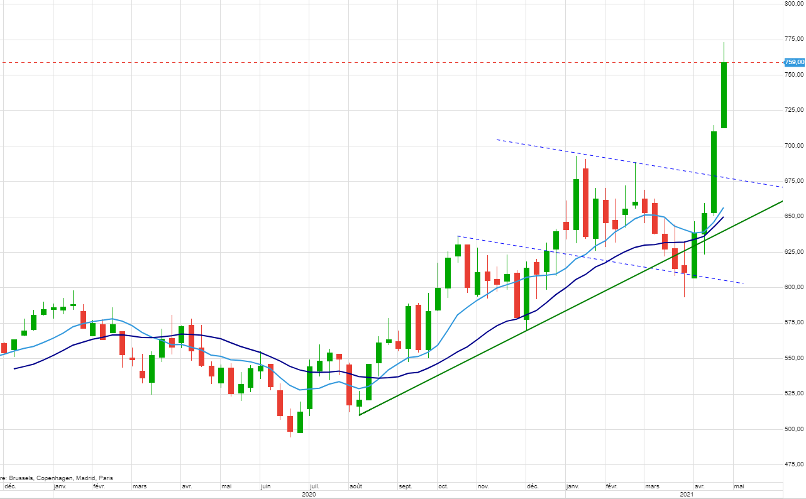Click the 700,00 price axis label
Viewport: 806px width, 499px height.
794,146
